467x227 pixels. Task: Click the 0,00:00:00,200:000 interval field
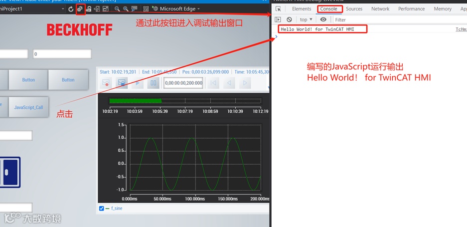coord(183,83)
